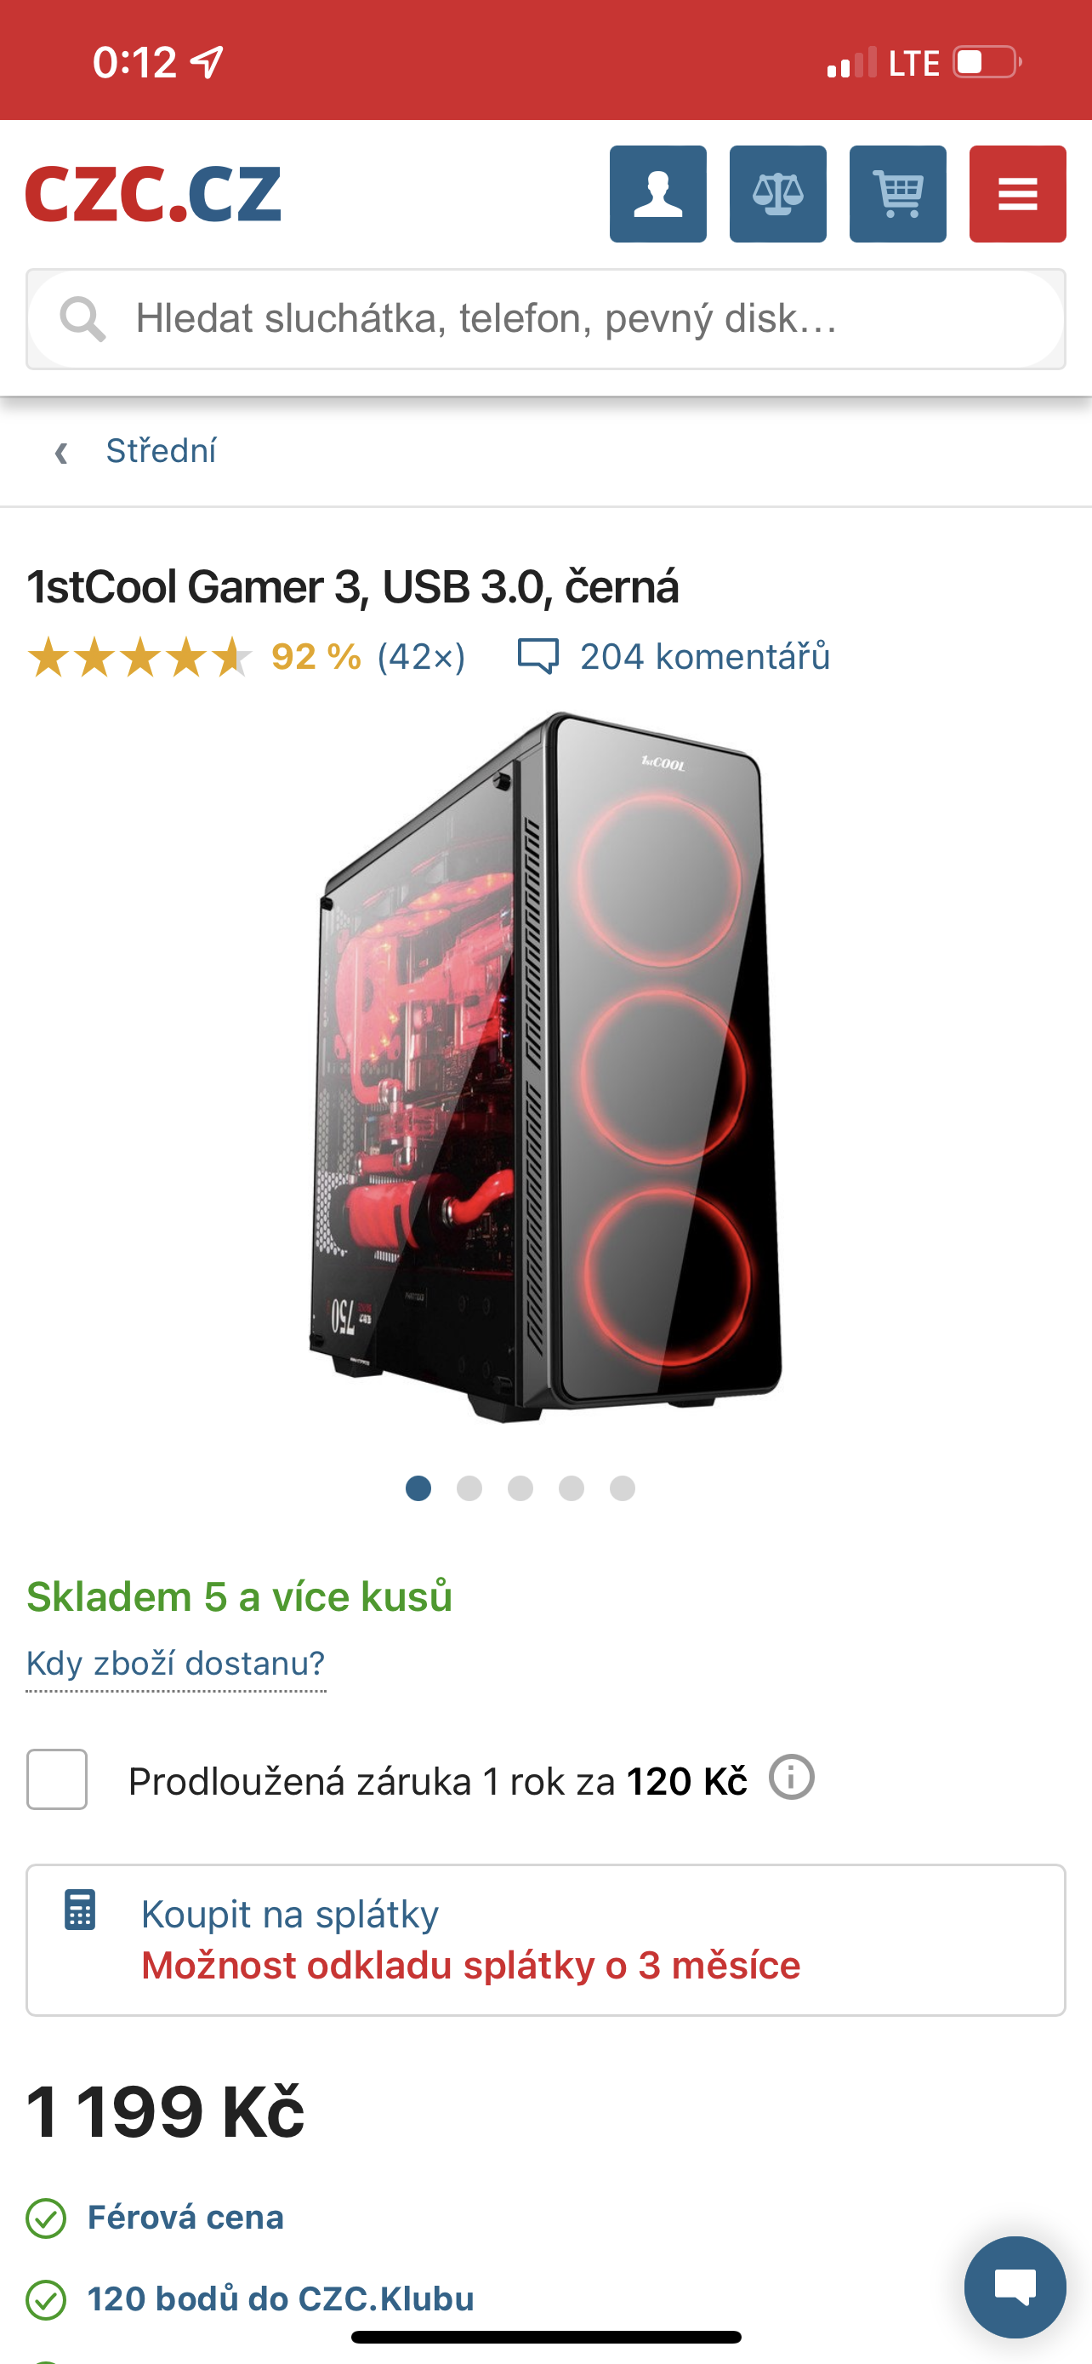Open the shopping cart

pyautogui.click(x=897, y=194)
